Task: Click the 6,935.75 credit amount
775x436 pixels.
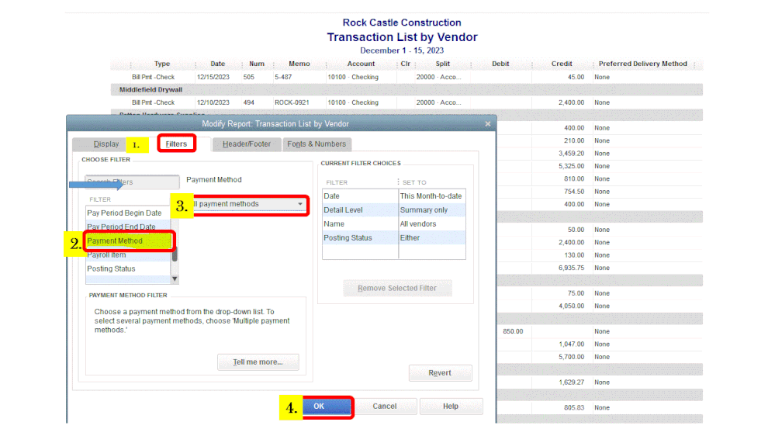Action: (572, 268)
